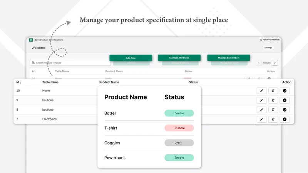This screenshot has height=173, width=308.
Task: Click the Enable badge for Bottel
Action: click(179, 113)
